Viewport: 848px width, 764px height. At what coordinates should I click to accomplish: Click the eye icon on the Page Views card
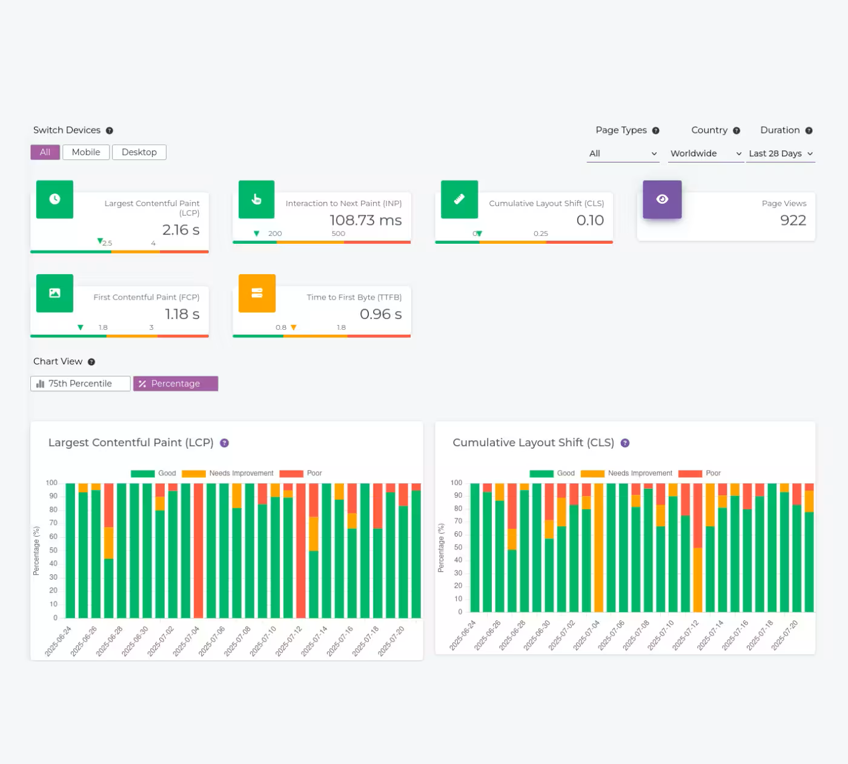point(661,199)
